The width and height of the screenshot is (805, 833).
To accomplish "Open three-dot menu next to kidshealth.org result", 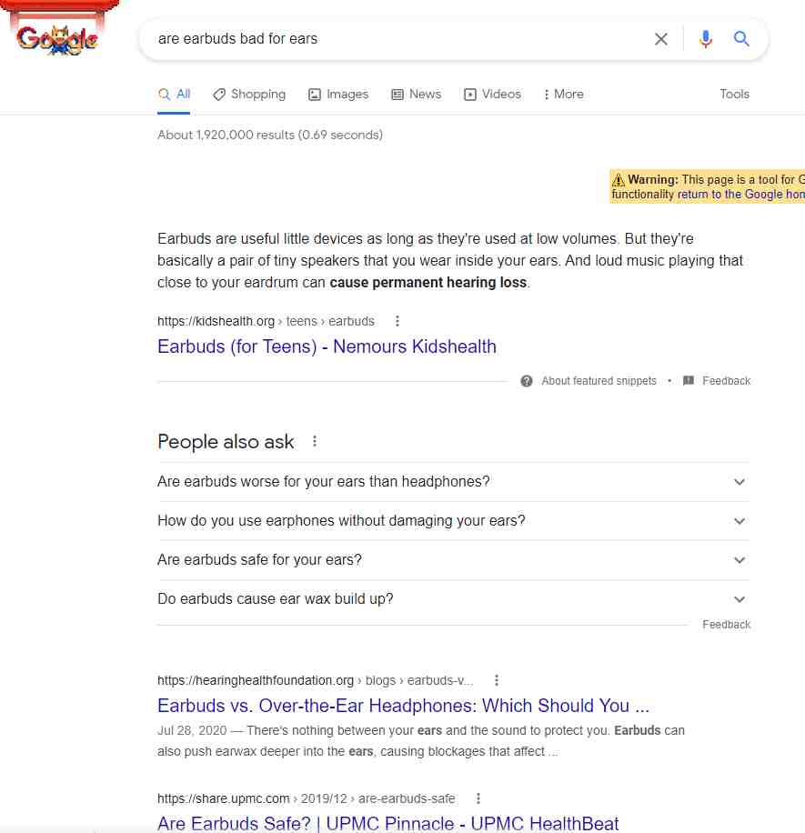I will 397,321.
